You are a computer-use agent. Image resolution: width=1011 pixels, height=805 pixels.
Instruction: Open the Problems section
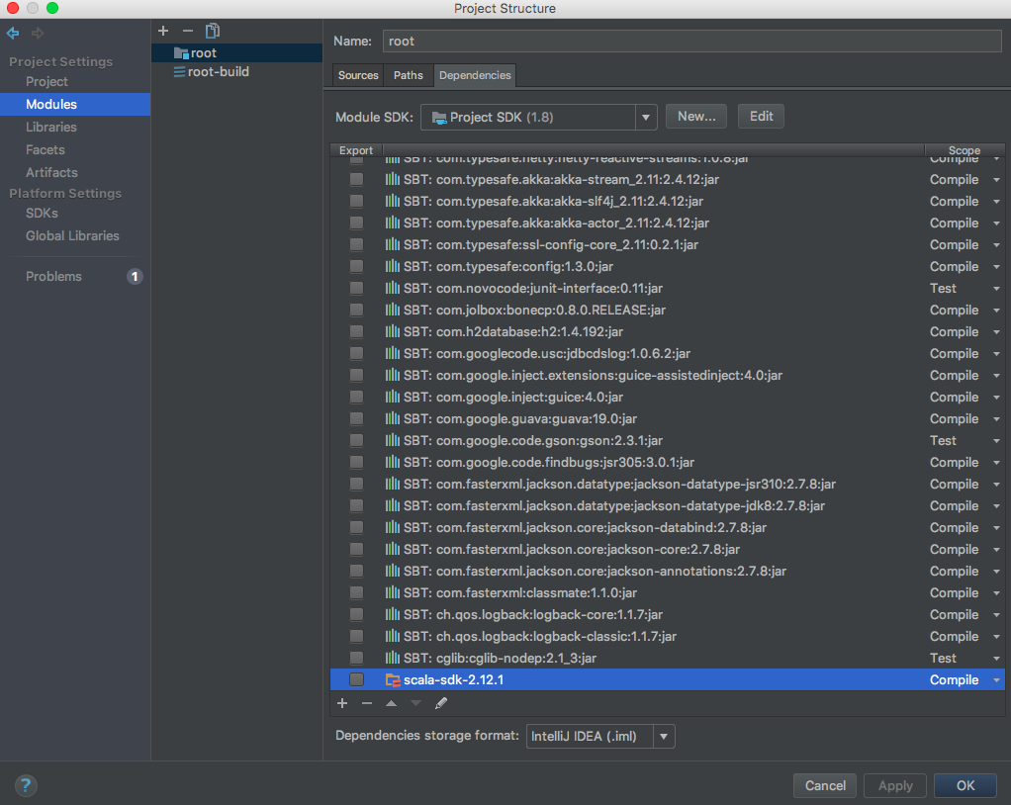pyautogui.click(x=53, y=277)
